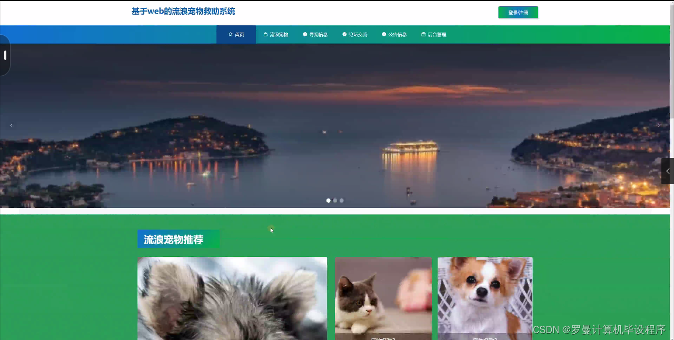Click the harbor night carousel banner image

pos(335,126)
